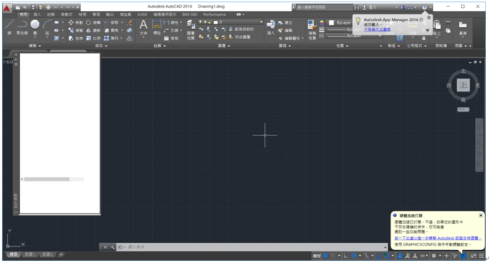Activate the Stretch (拉伸) command
This screenshot has width=490, height=264.
[x=76, y=38]
